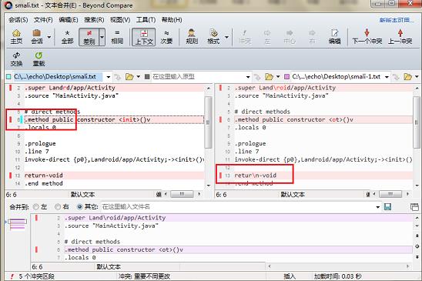Select output line '# direct methods'

point(92,242)
